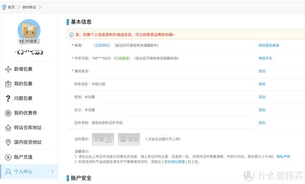This screenshot has height=184, width=305.
Task: Click 已经验证 status text
Action: click(x=122, y=58)
